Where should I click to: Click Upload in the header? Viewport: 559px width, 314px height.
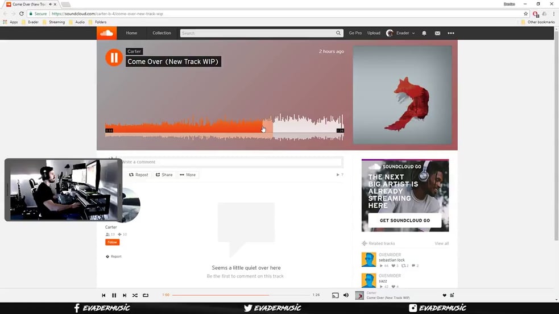coord(374,33)
